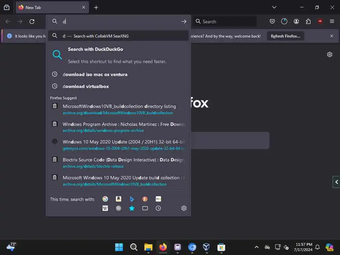The width and height of the screenshot is (340, 255).
Task: Search this time with Amazon
Action: pyautogui.click(x=119, y=199)
